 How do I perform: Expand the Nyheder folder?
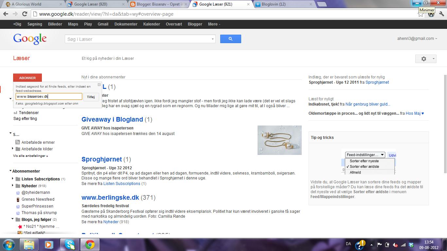click(x=13, y=186)
